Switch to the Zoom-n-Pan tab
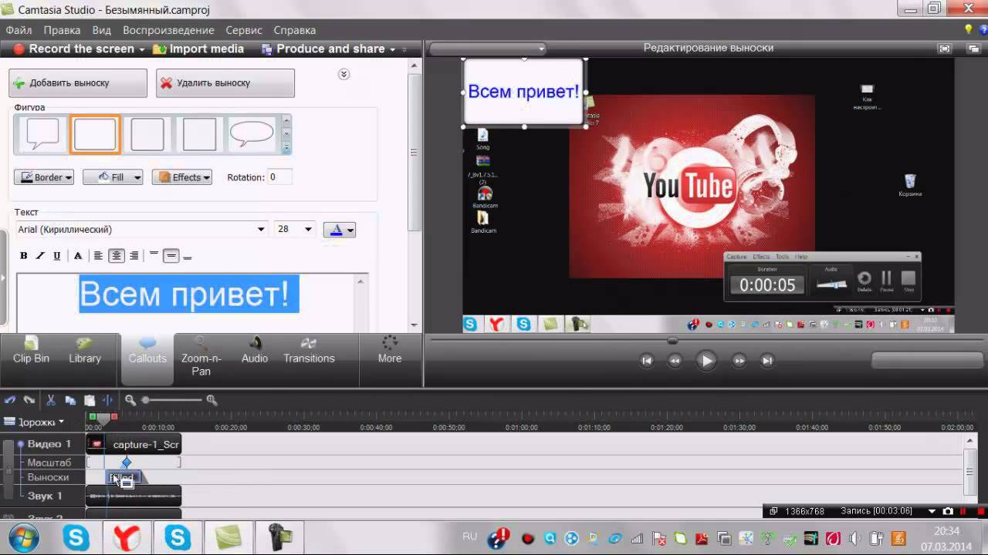 (201, 358)
